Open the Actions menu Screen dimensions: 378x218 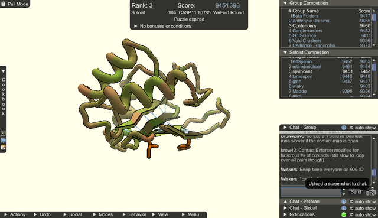[x=15, y=214]
